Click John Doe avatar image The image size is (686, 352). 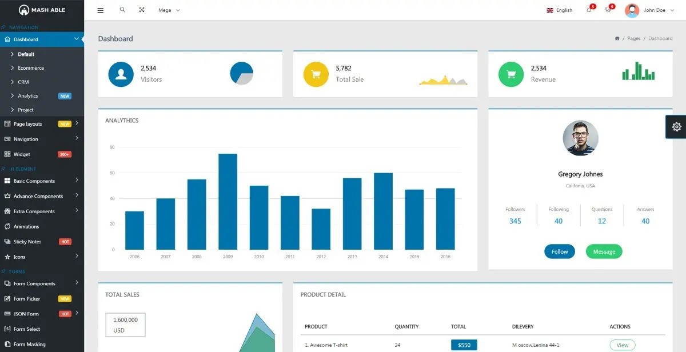(632, 10)
